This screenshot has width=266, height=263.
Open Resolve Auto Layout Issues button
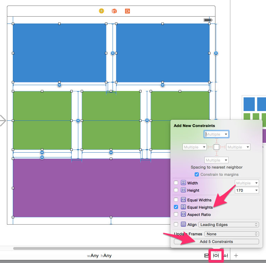point(225,255)
